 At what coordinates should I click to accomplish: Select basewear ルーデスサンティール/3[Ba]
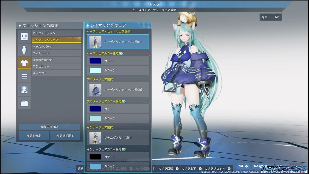click(118, 42)
